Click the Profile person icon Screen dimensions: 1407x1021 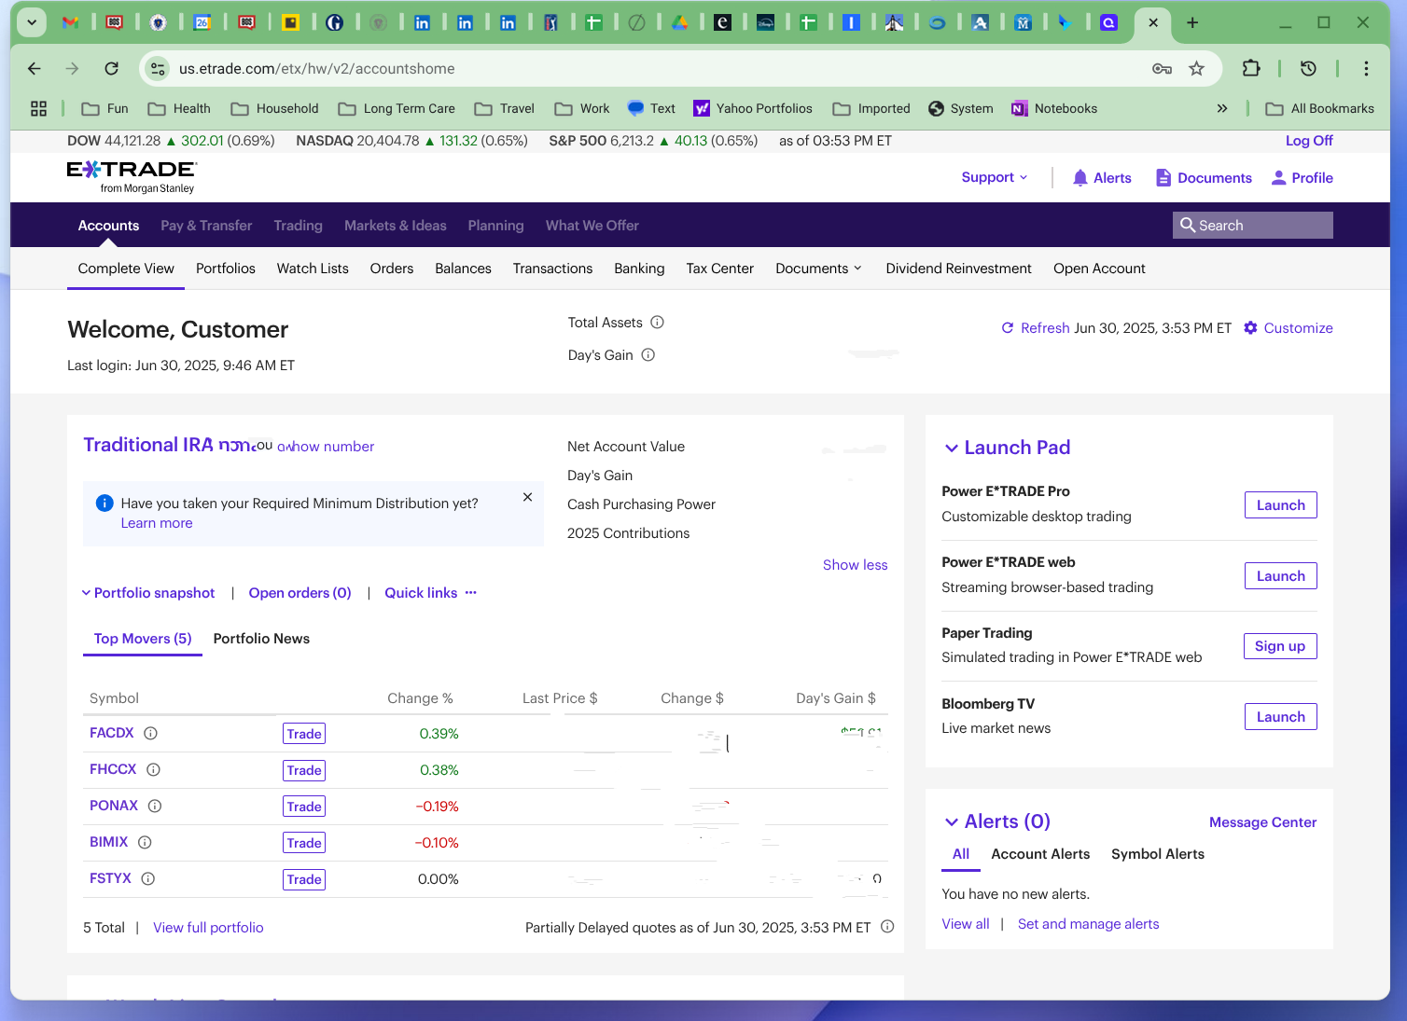click(1278, 178)
